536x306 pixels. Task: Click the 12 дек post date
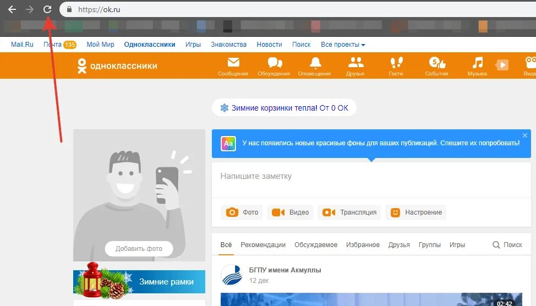(259, 281)
